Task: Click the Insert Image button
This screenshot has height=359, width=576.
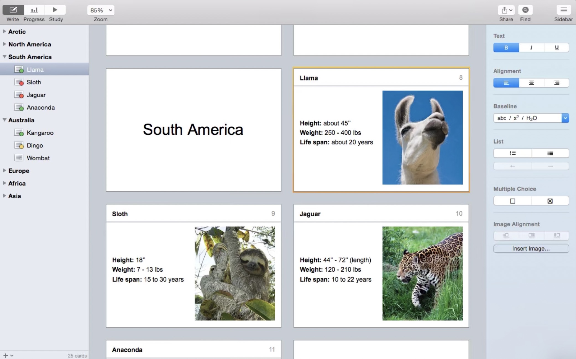Action: pos(531,248)
